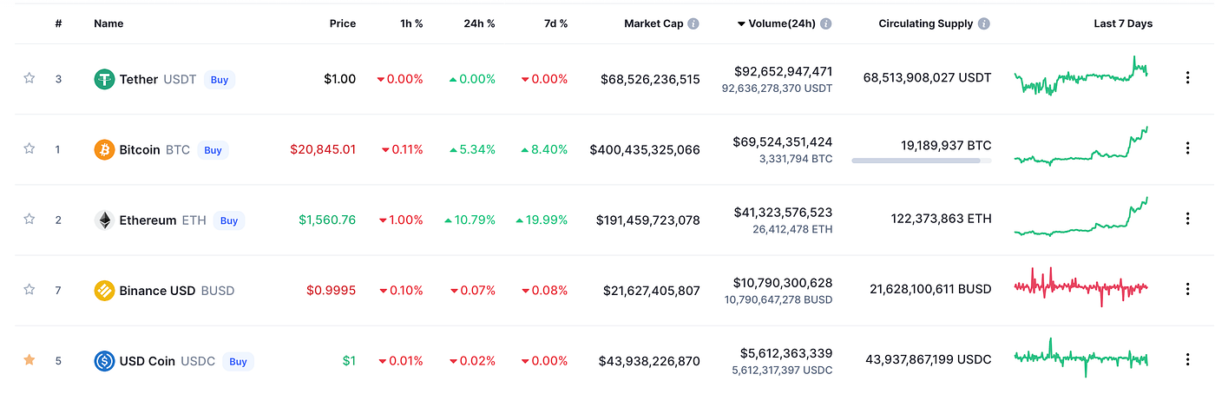1215x394 pixels.
Task: Open the three-dot menu for Ethereum
Action: [1187, 220]
